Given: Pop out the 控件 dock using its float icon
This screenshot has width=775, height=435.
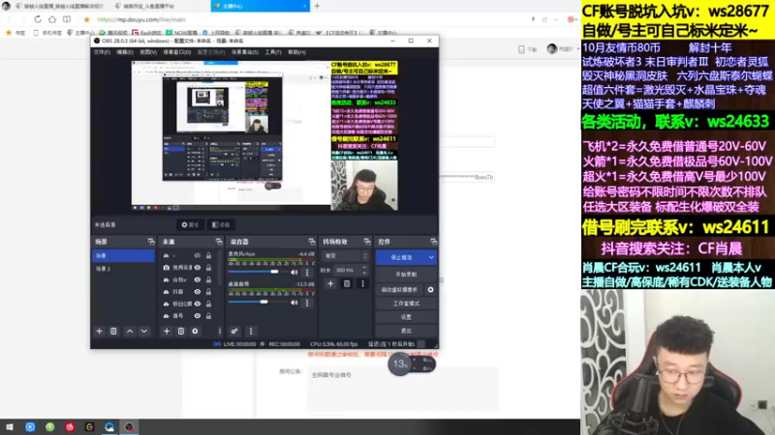Looking at the screenshot, I should pyautogui.click(x=433, y=242).
